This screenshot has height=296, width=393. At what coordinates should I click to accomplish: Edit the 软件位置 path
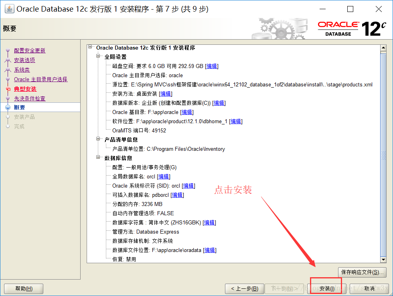236,122
